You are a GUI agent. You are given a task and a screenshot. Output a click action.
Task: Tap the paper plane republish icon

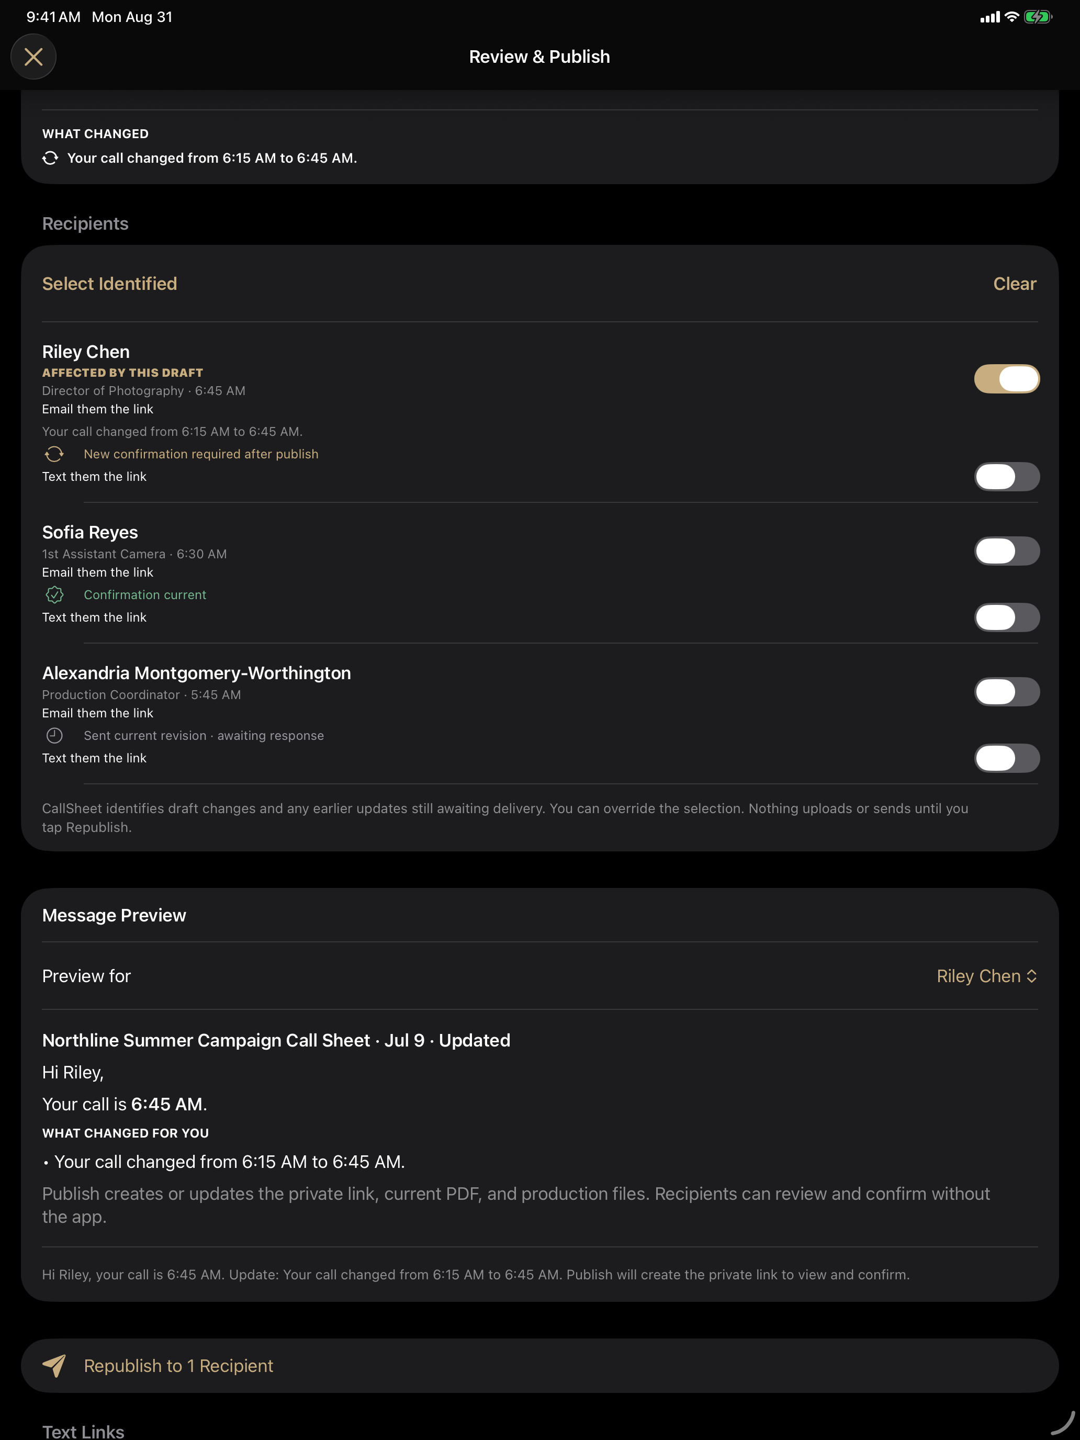54,1365
